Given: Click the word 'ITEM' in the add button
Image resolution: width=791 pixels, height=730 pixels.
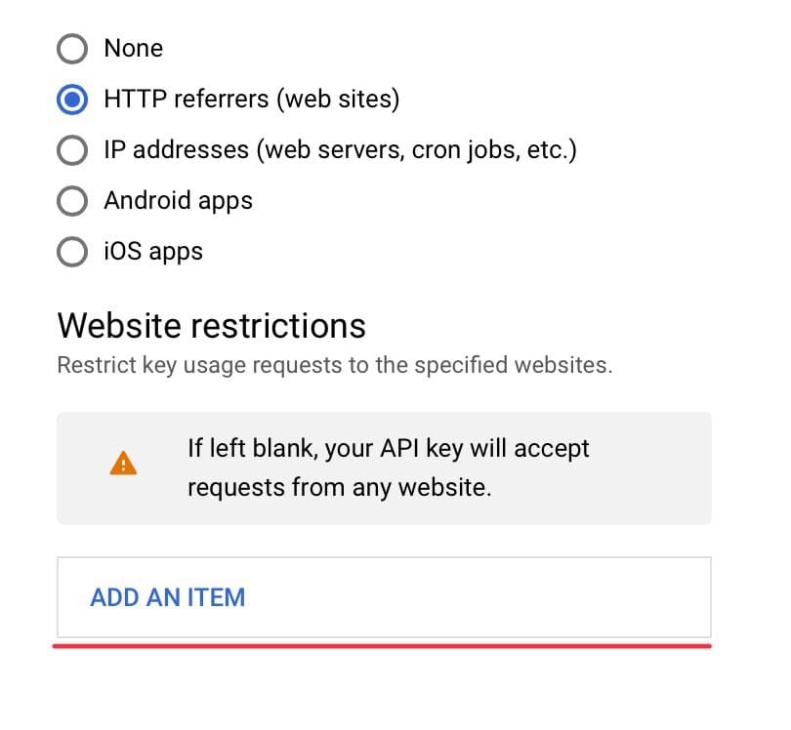Looking at the screenshot, I should point(216,597).
